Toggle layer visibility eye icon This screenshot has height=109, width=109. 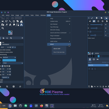tap(89, 69)
